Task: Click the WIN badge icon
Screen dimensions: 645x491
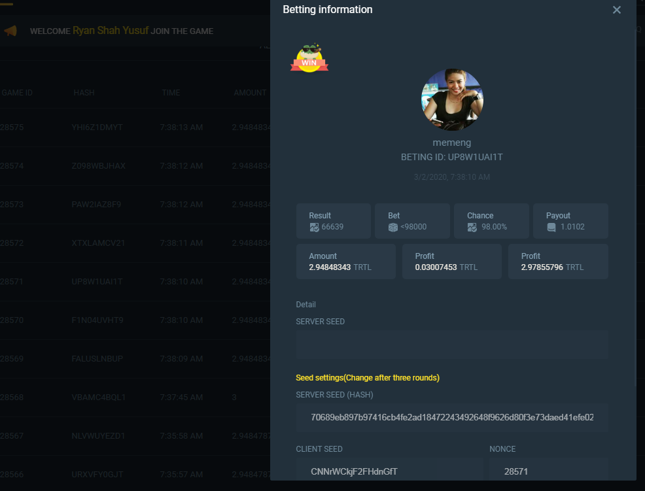Action: 309,58
